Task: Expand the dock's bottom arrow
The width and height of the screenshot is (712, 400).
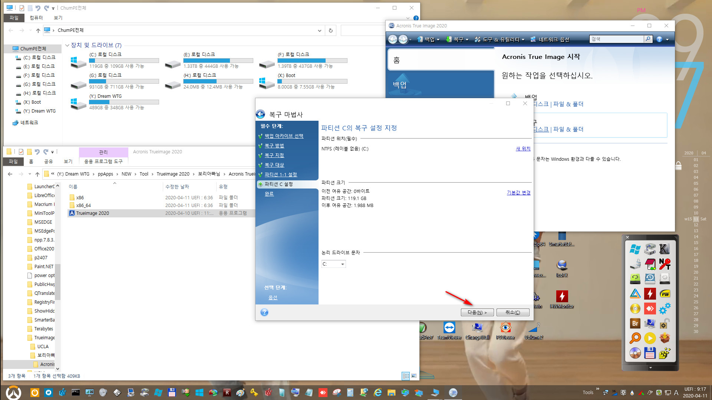Action: (x=650, y=368)
